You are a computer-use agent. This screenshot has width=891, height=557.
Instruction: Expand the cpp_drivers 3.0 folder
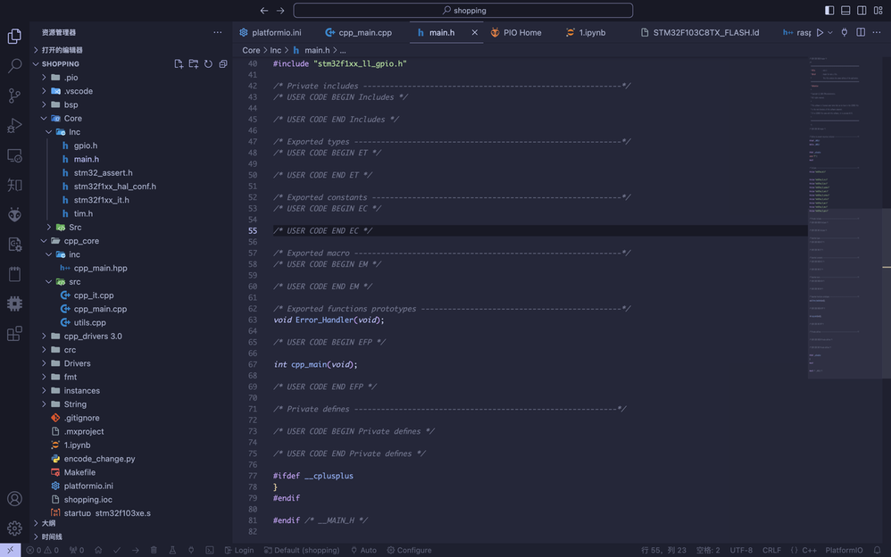tap(92, 337)
